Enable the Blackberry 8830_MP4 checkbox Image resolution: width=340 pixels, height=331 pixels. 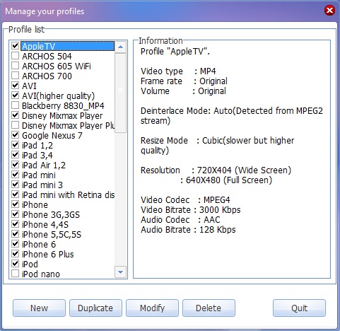pos(16,105)
